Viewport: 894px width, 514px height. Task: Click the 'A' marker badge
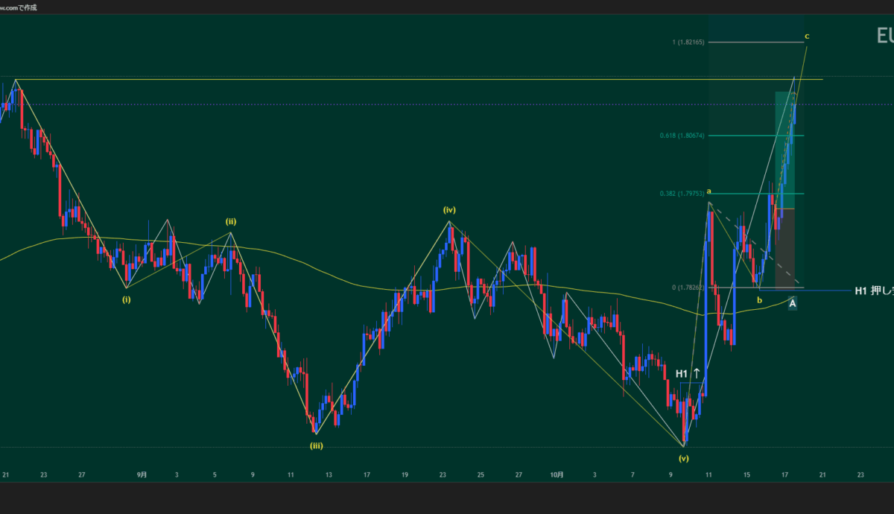[793, 303]
